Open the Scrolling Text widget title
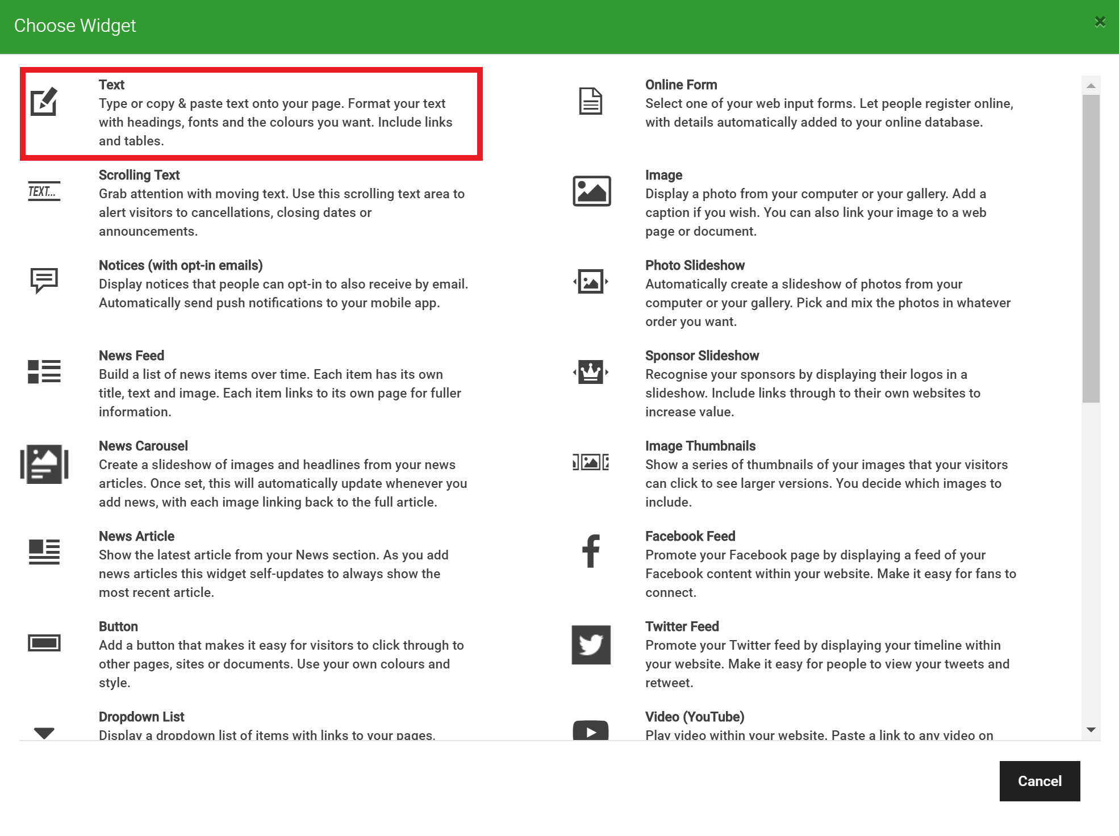The image size is (1119, 836). 139,175
